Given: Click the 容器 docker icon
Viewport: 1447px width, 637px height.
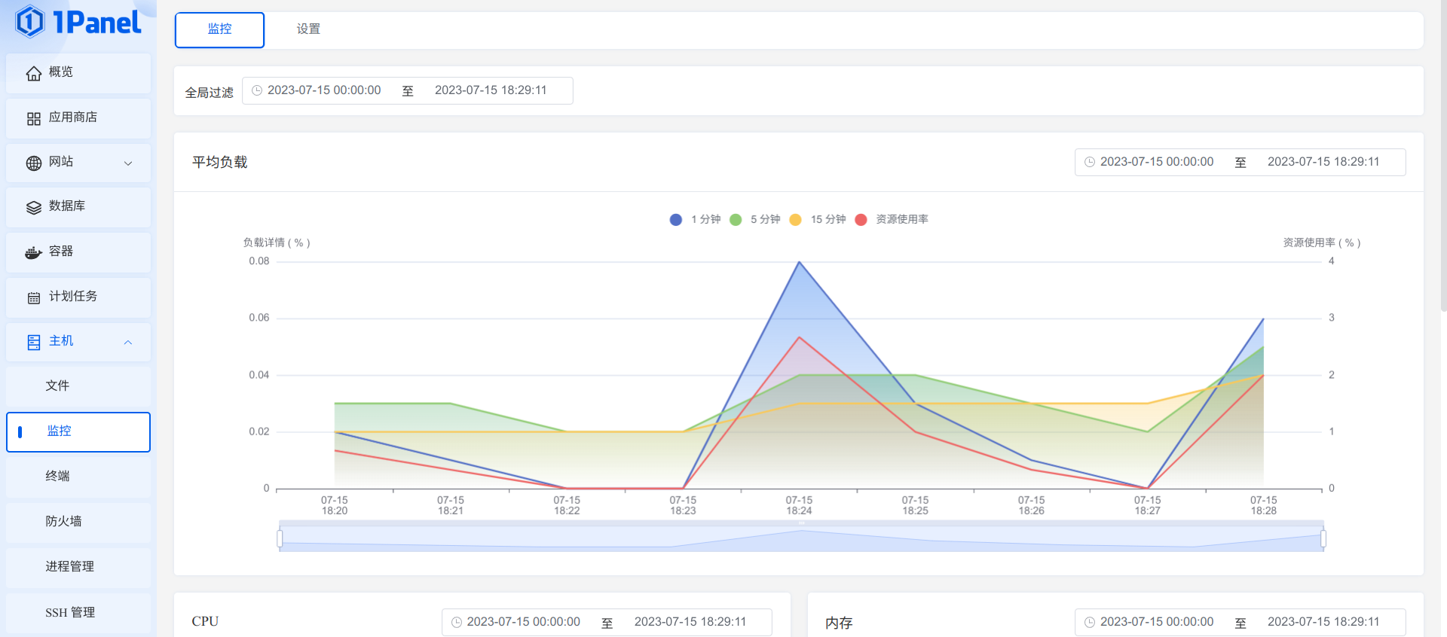Looking at the screenshot, I should [34, 252].
